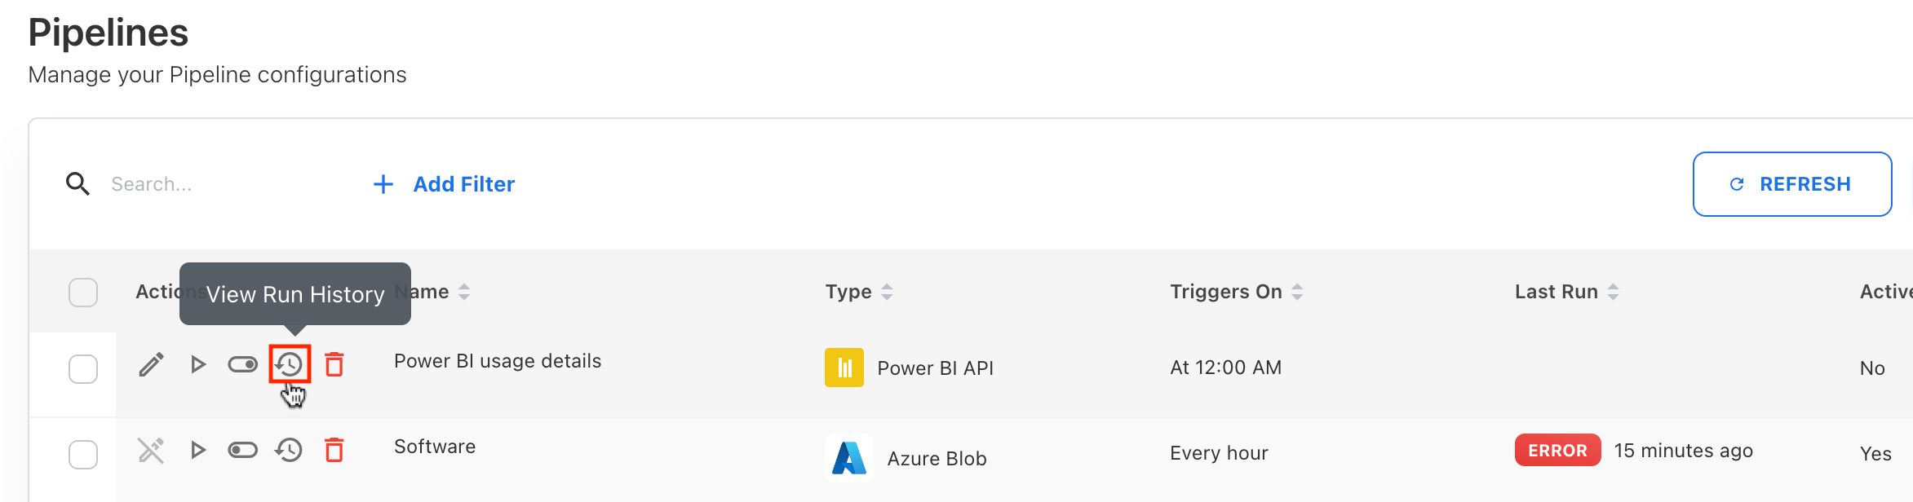
Task: Check the Software pipeline row checkbox
Action: pyautogui.click(x=83, y=455)
